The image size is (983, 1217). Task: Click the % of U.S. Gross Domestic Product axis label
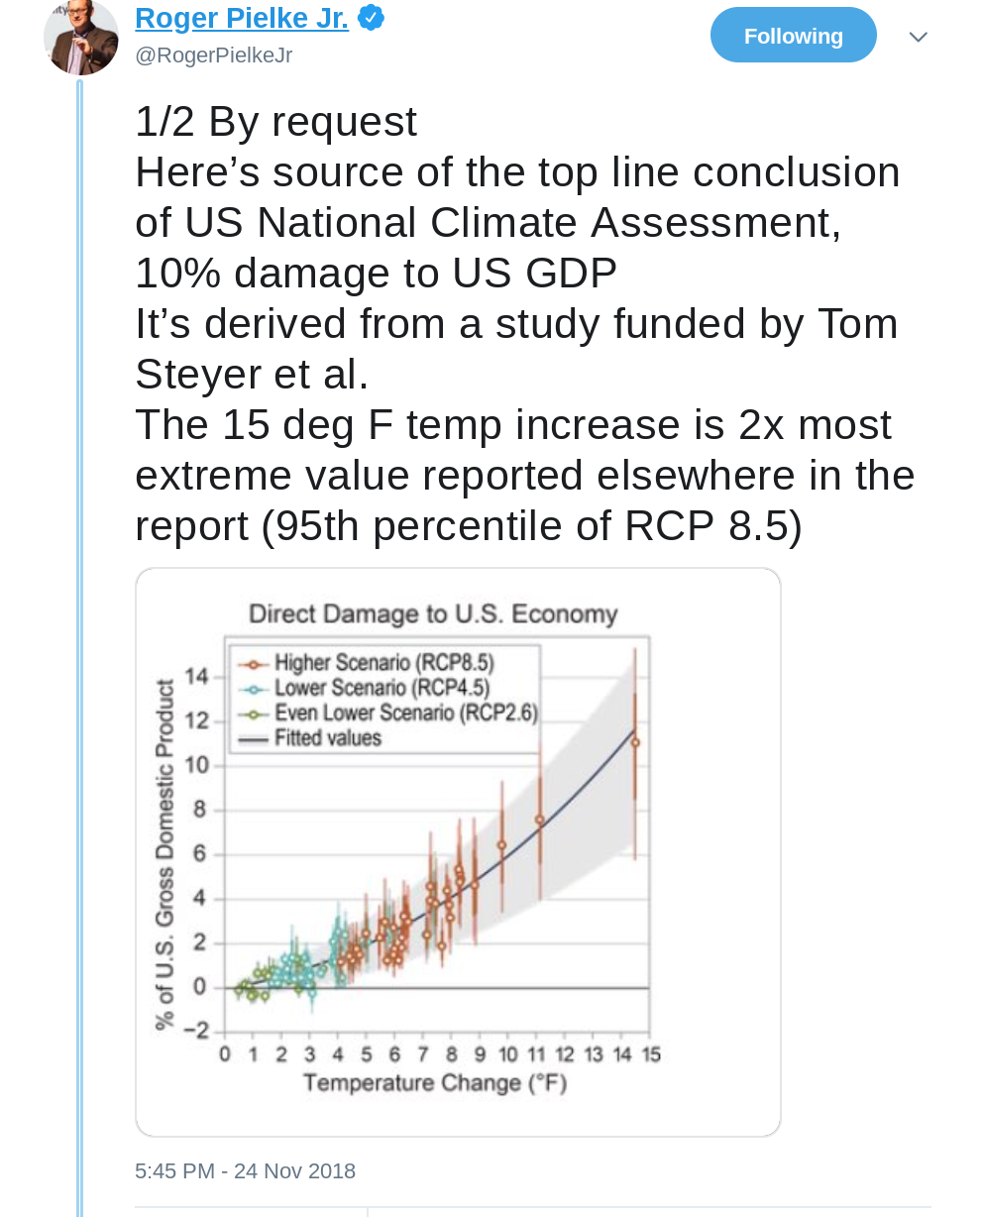[x=164, y=854]
